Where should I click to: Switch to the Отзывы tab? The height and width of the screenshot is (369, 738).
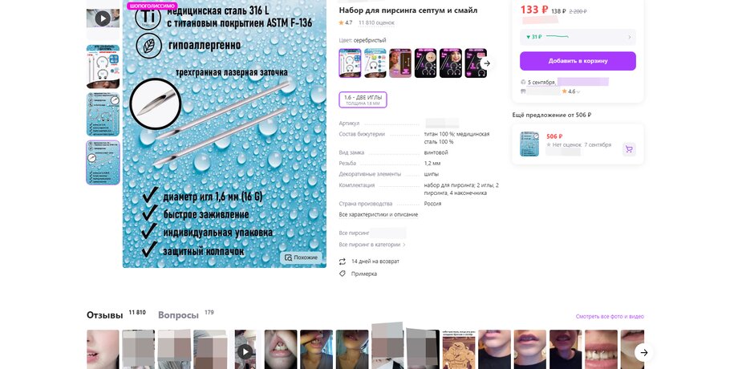[104, 315]
